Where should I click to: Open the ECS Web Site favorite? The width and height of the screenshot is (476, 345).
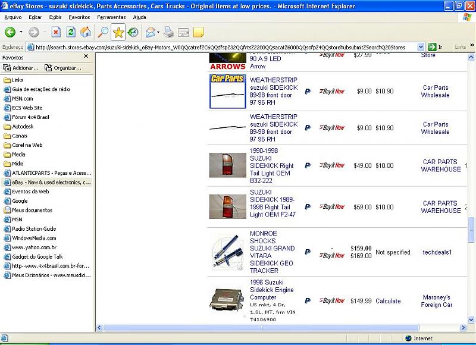click(23, 108)
